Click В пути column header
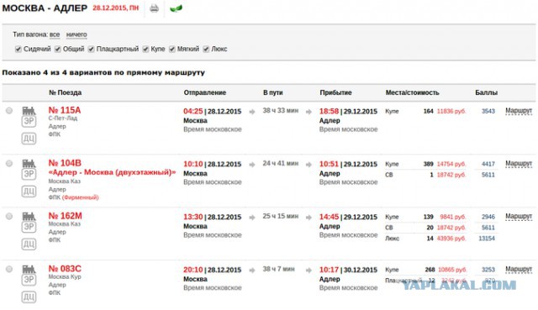 pos(273,92)
